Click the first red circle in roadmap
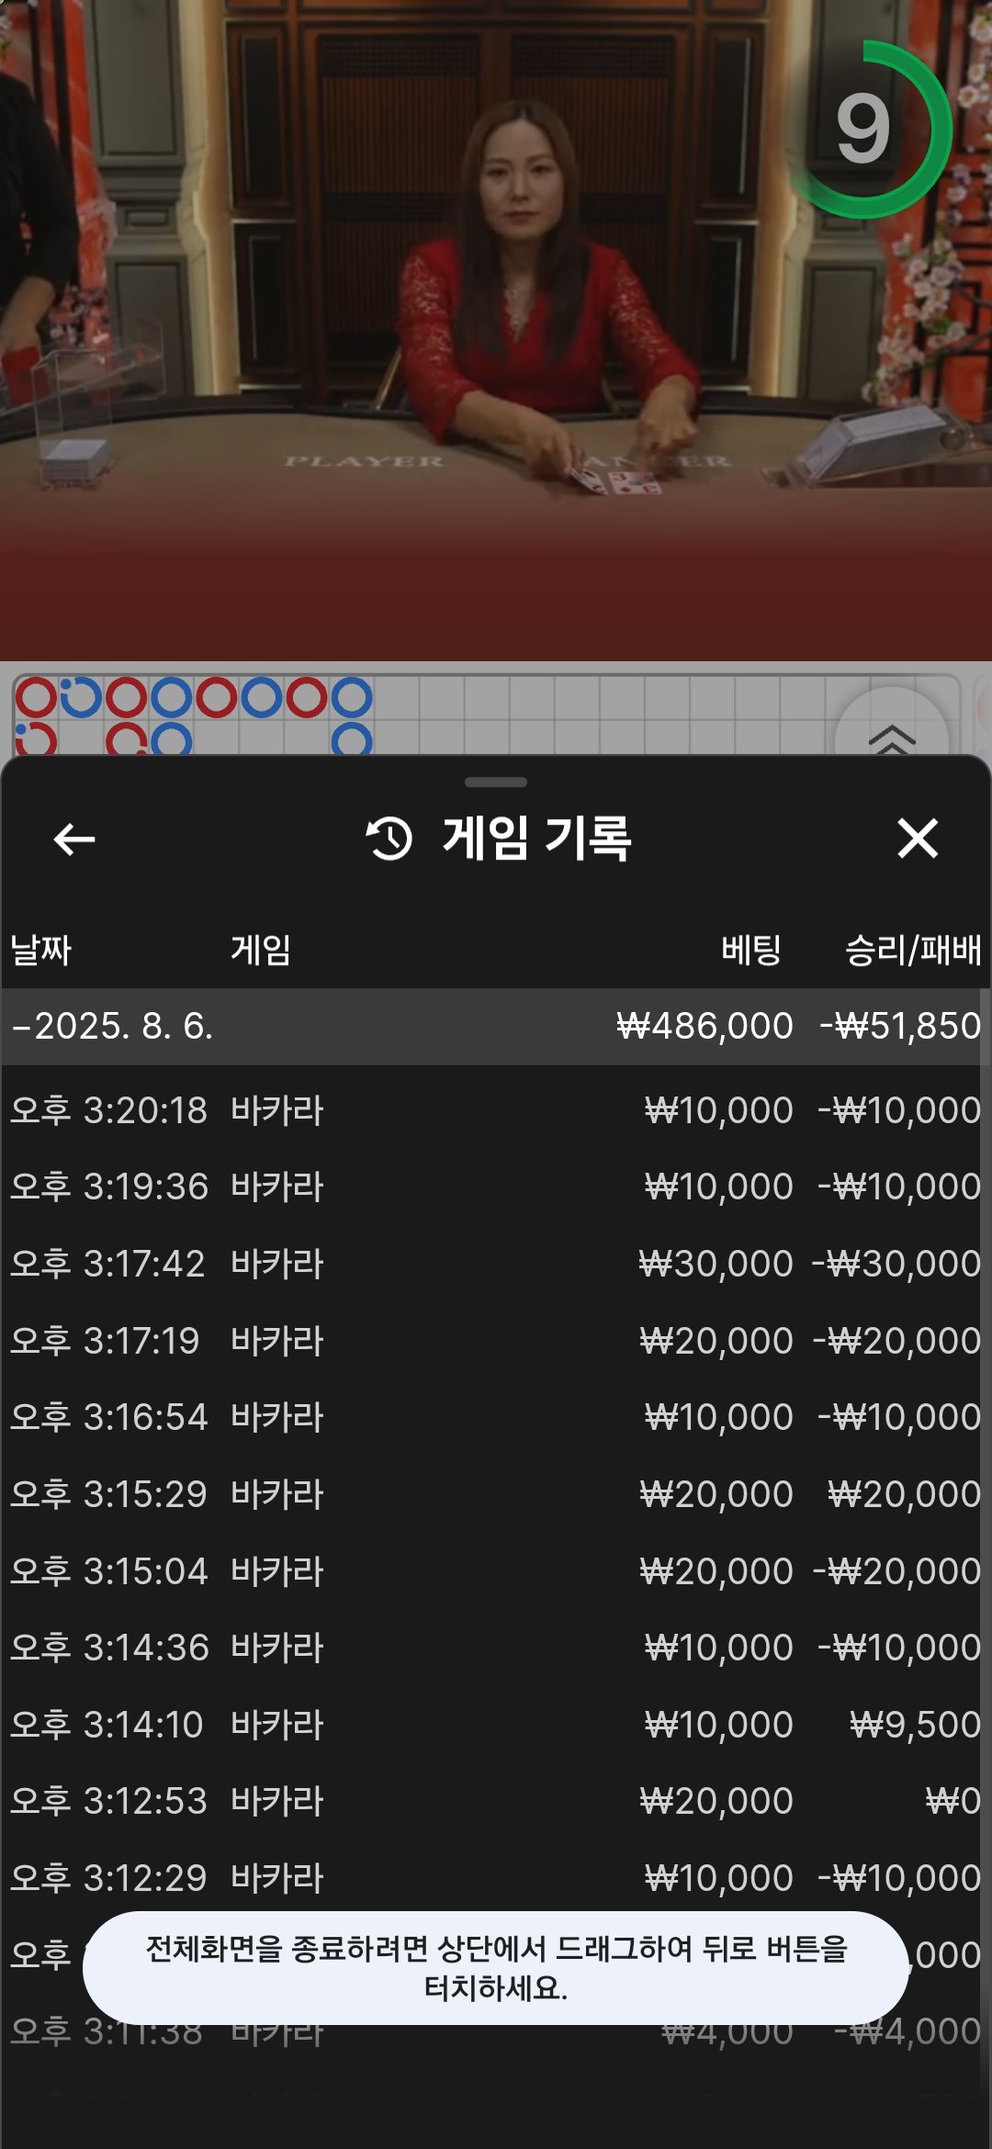 (x=37, y=698)
